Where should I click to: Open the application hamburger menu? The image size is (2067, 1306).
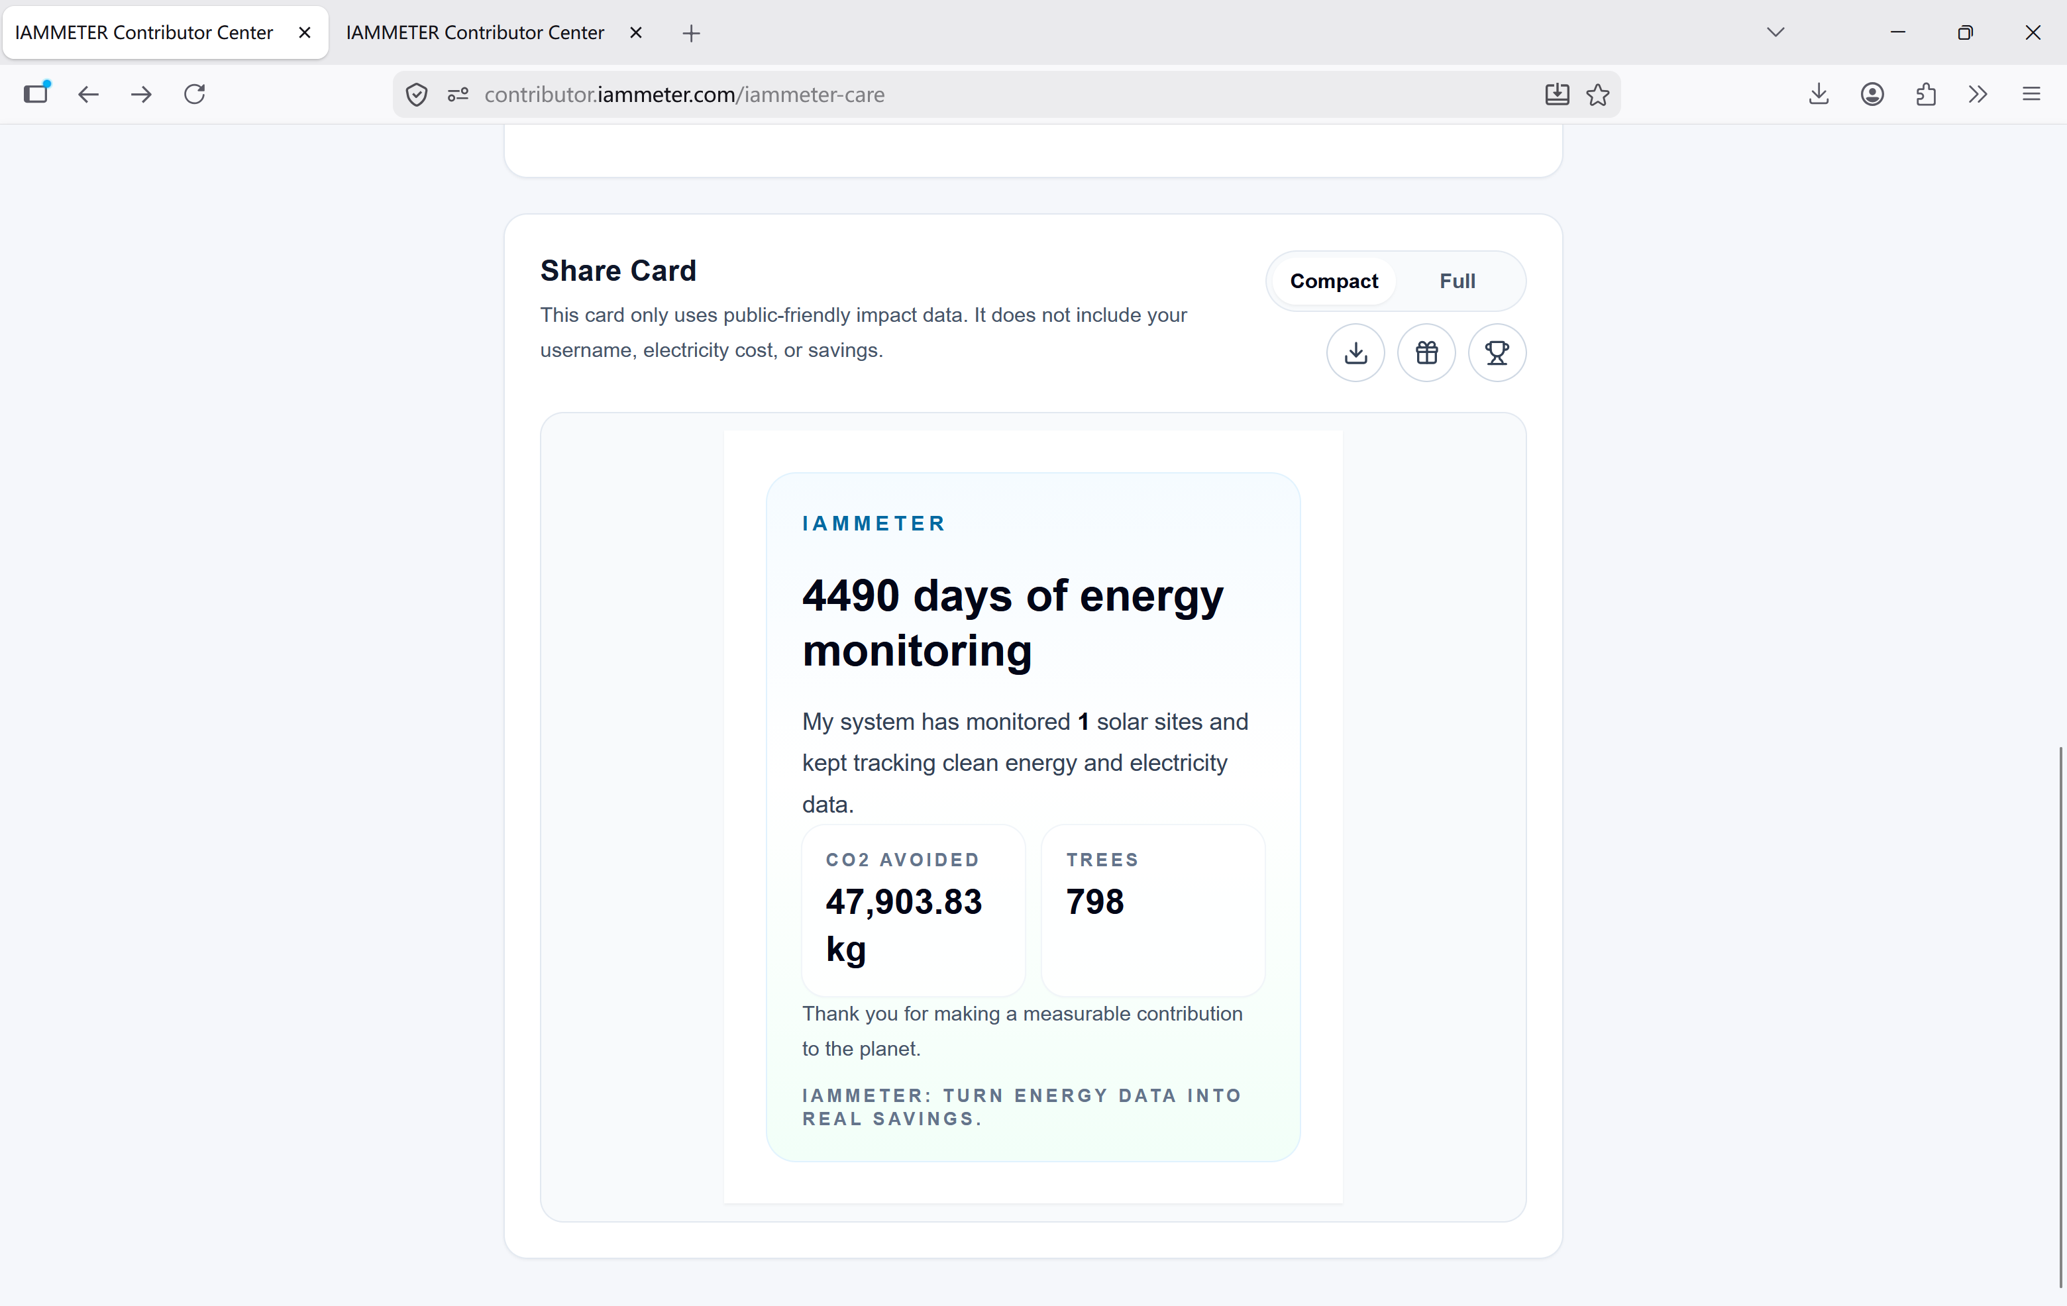pos(2031,95)
